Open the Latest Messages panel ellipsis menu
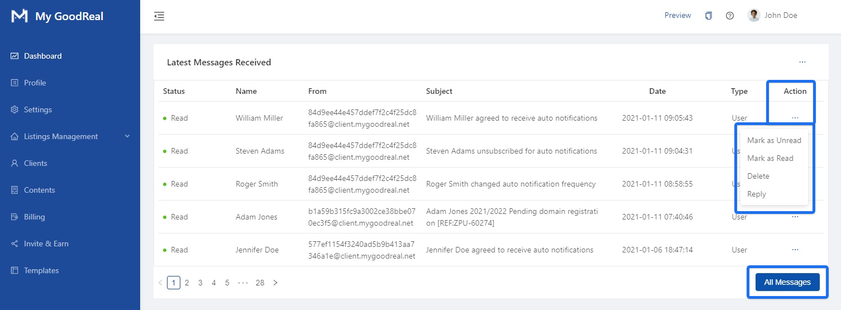The height and width of the screenshot is (310, 841). point(802,62)
